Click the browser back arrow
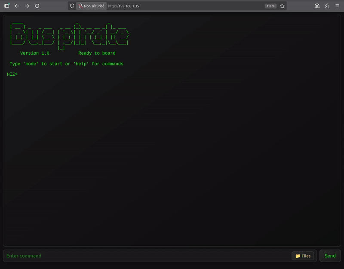This screenshot has width=344, height=269. click(17, 6)
